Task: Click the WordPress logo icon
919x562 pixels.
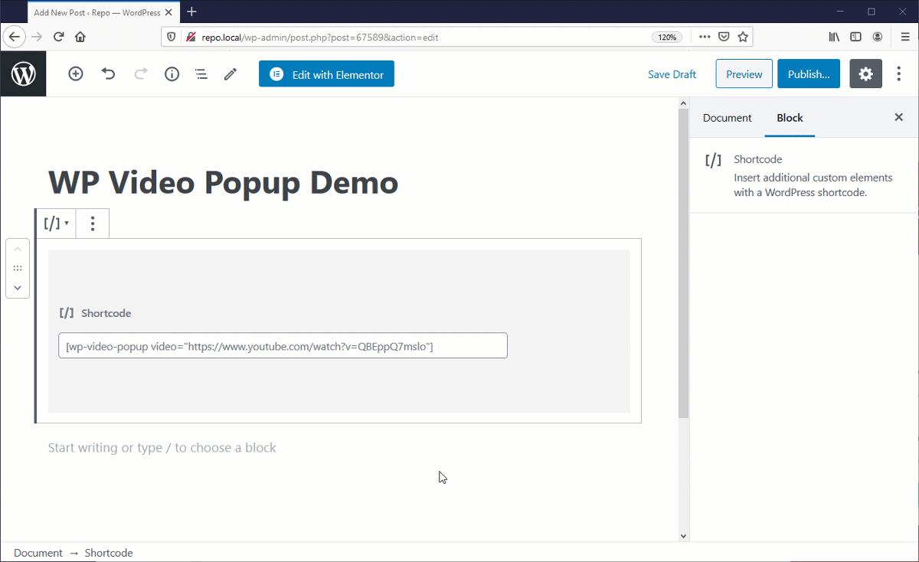Action: click(x=23, y=74)
